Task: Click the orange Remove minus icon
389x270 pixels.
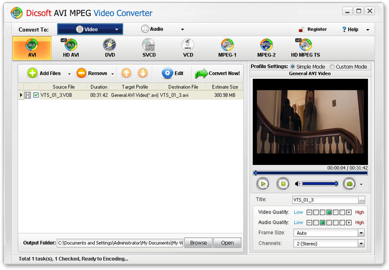Action: pos(81,73)
